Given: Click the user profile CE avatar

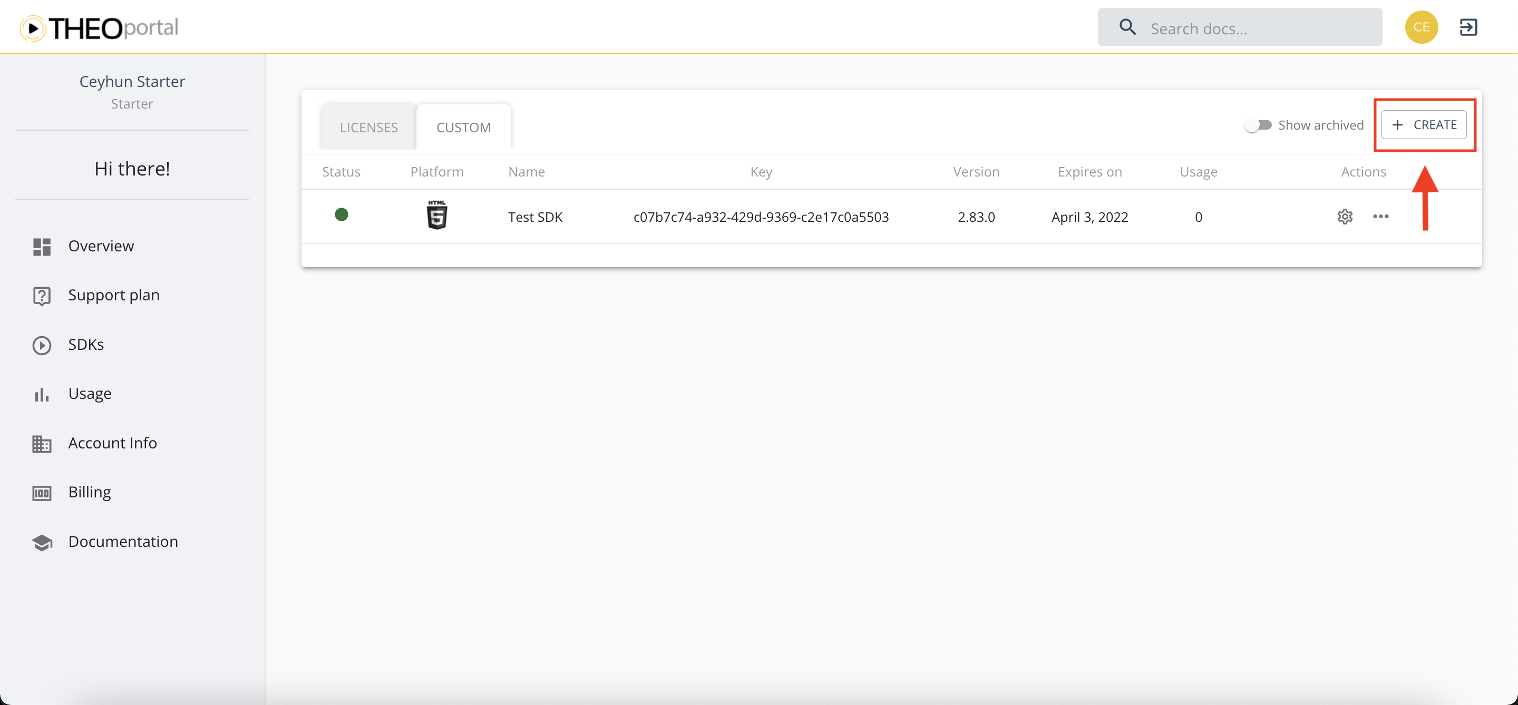Looking at the screenshot, I should tap(1421, 26).
